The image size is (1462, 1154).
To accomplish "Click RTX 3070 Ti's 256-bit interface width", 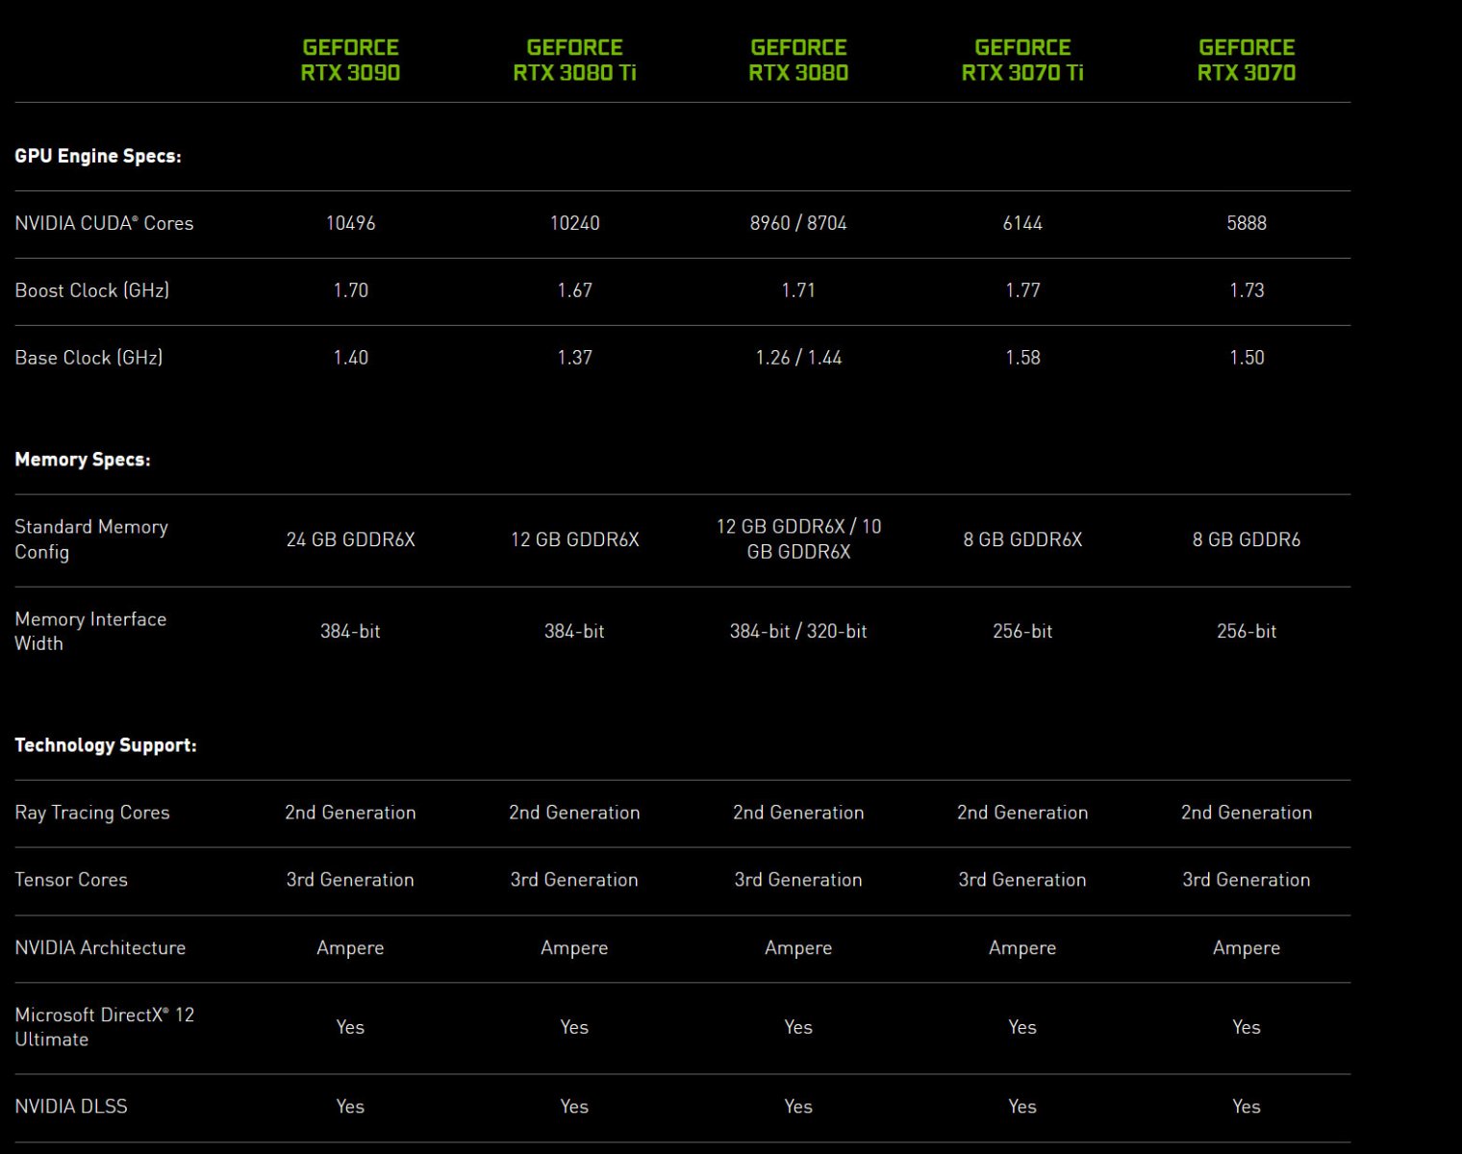I will coord(1022,632).
